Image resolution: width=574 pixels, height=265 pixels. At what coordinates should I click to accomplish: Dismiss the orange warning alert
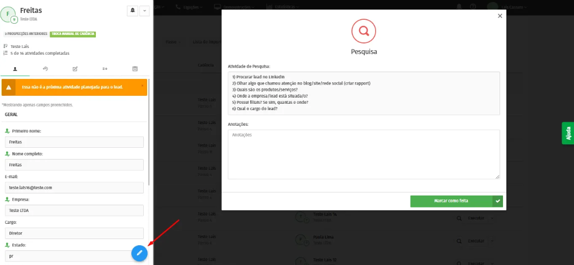(143, 86)
